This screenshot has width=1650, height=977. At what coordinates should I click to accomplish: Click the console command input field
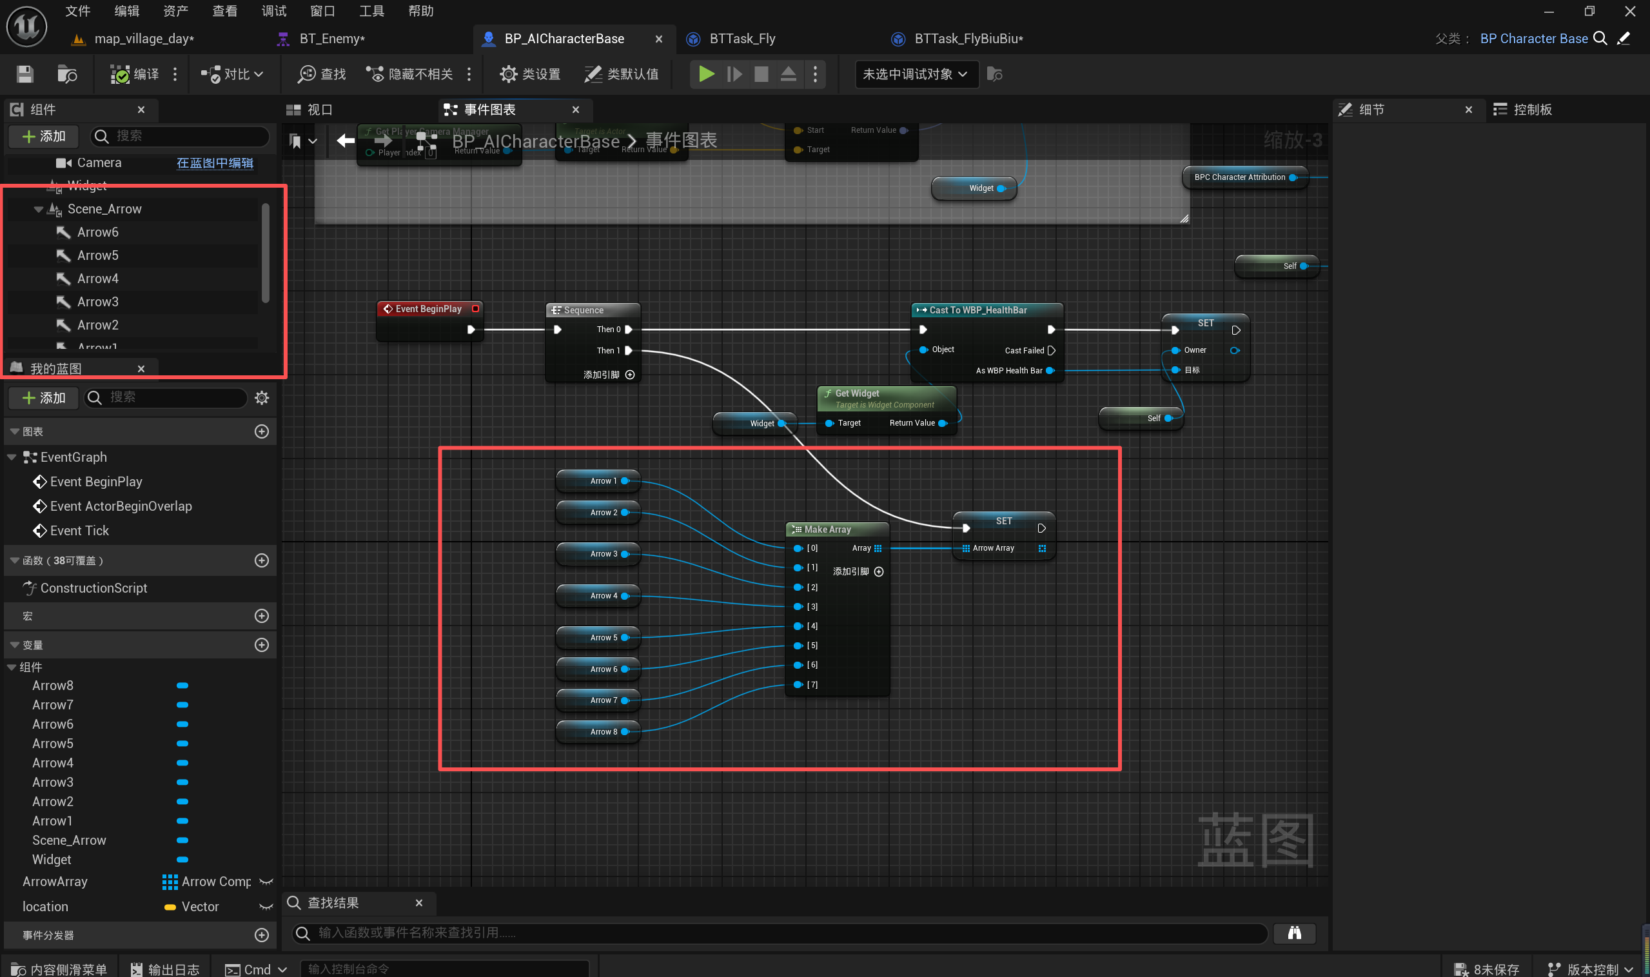[x=444, y=969]
